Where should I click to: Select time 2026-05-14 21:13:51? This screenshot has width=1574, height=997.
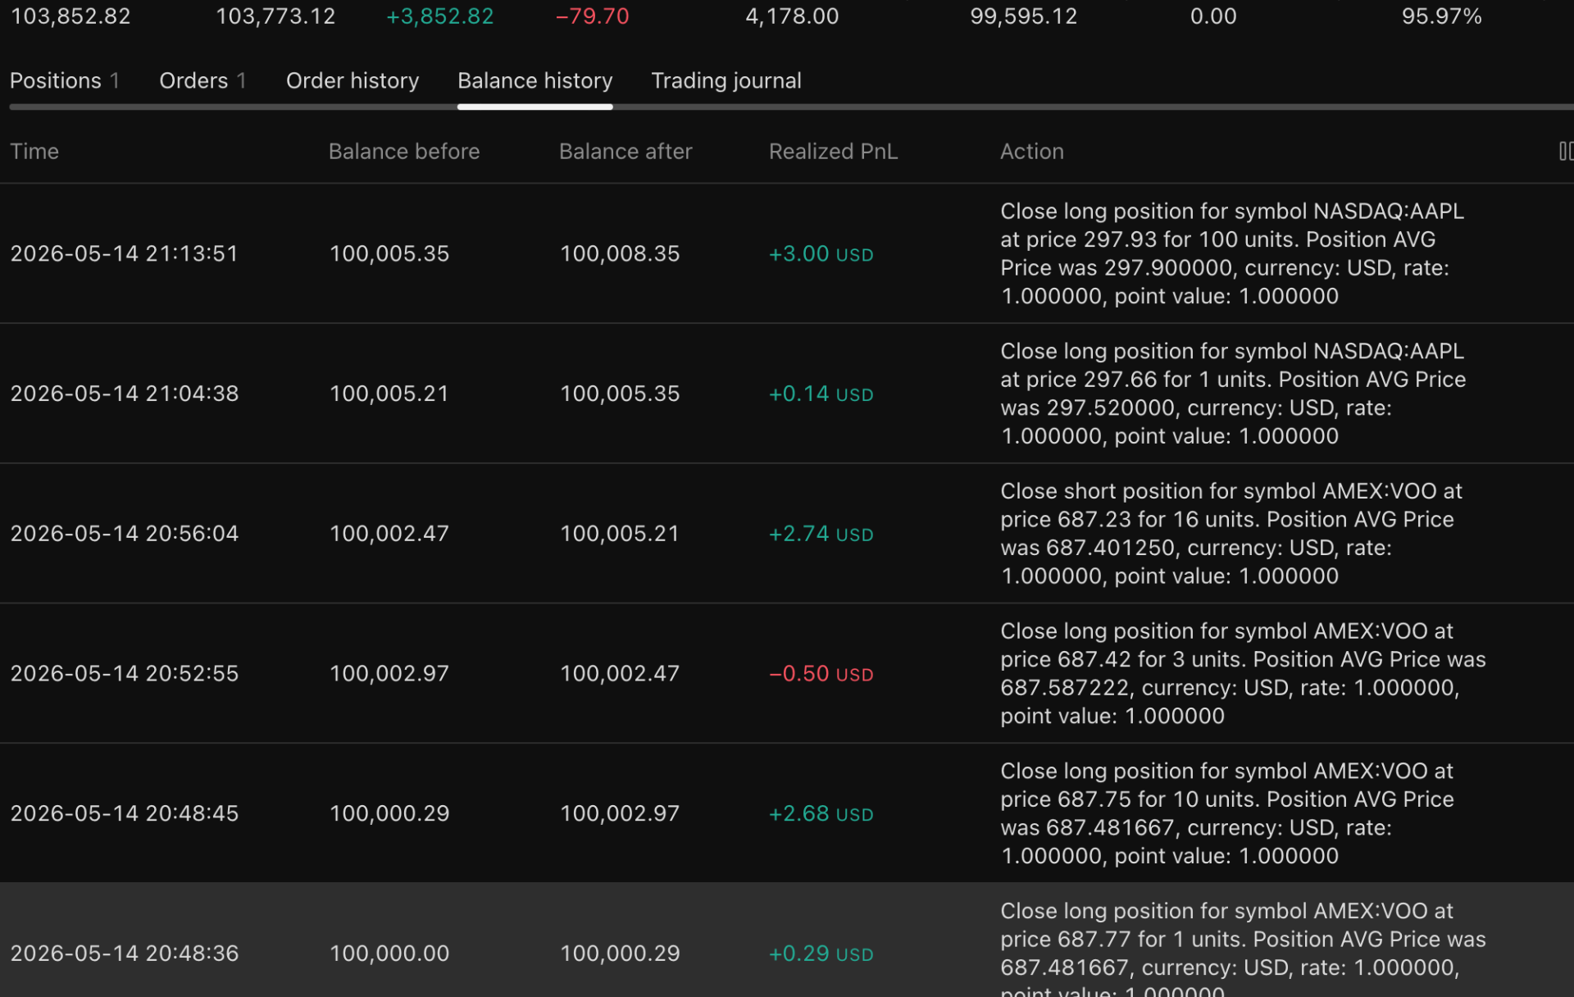[x=125, y=253]
